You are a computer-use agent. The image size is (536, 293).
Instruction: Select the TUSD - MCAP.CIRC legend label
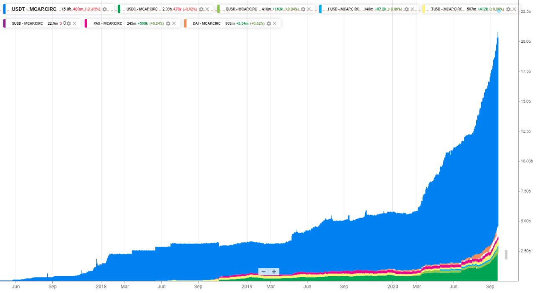(x=447, y=9)
